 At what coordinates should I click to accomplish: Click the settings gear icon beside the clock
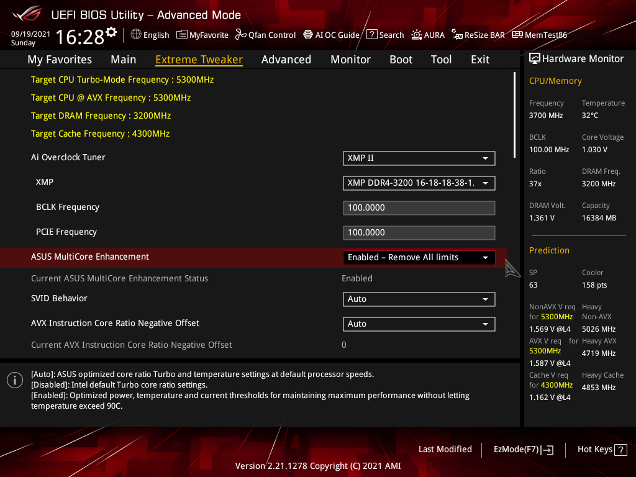111,32
